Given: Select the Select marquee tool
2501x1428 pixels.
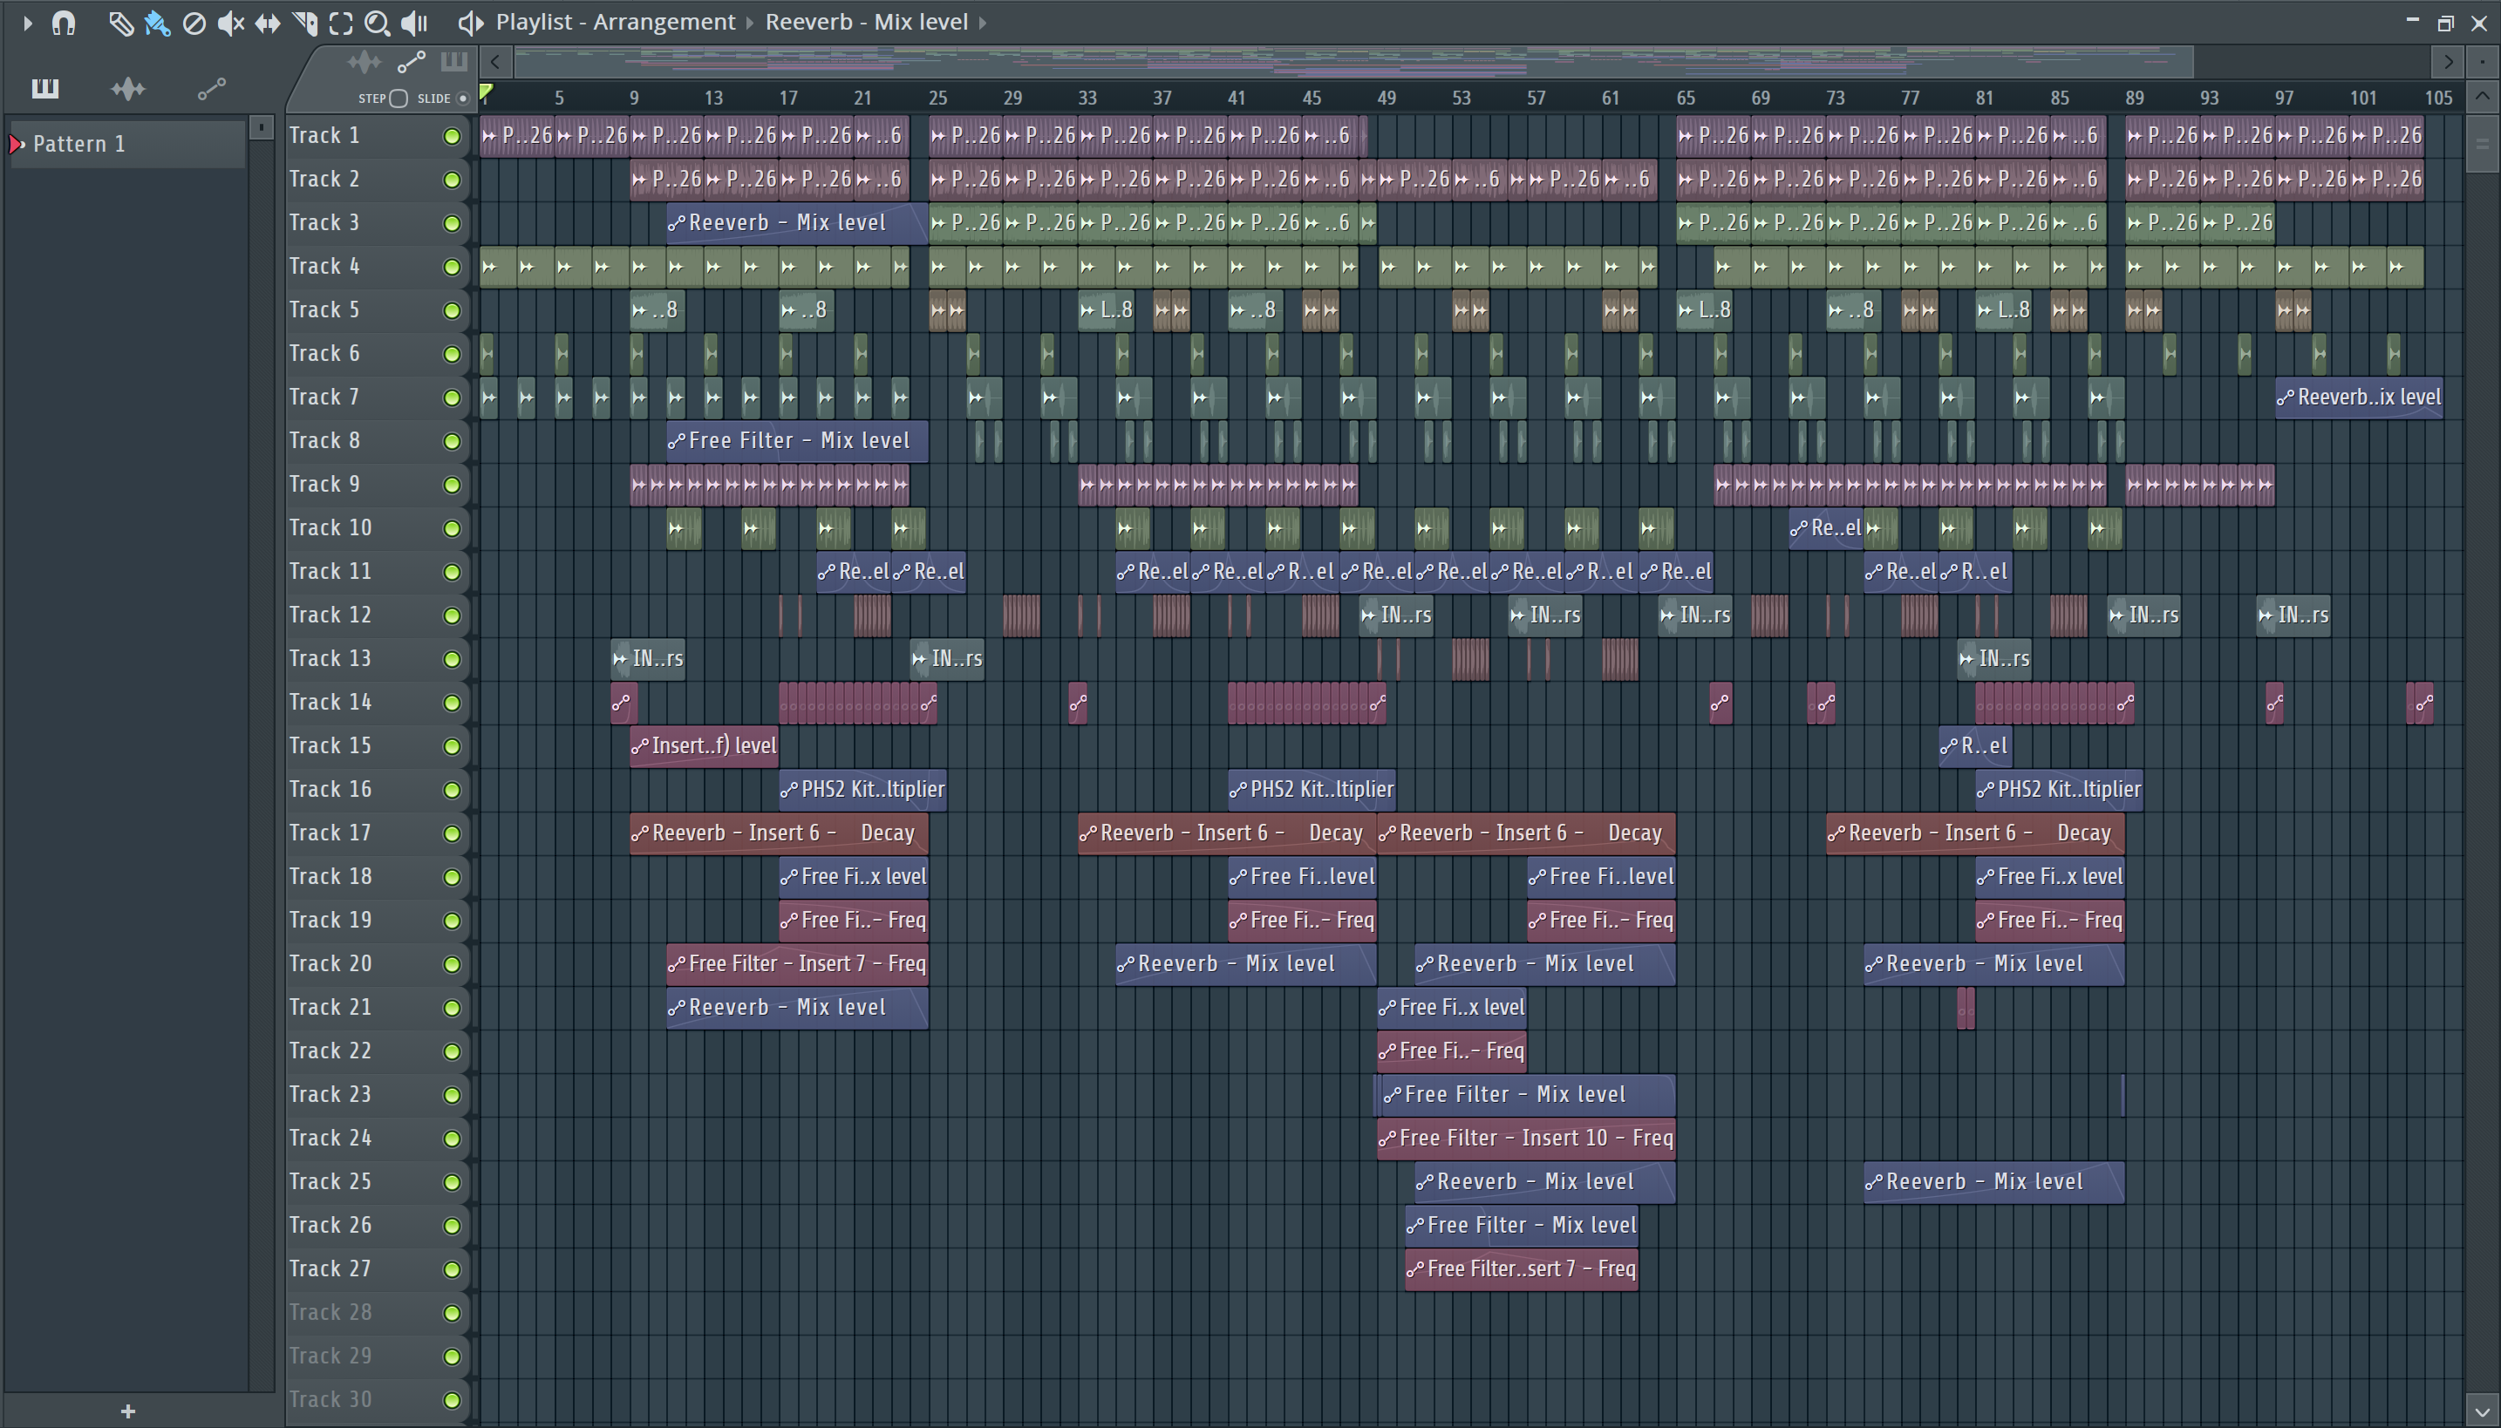Looking at the screenshot, I should 340,23.
